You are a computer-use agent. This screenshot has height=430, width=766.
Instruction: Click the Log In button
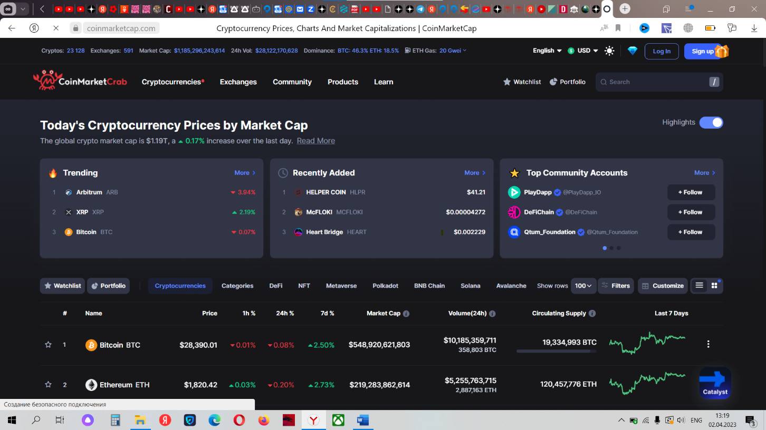coord(662,51)
